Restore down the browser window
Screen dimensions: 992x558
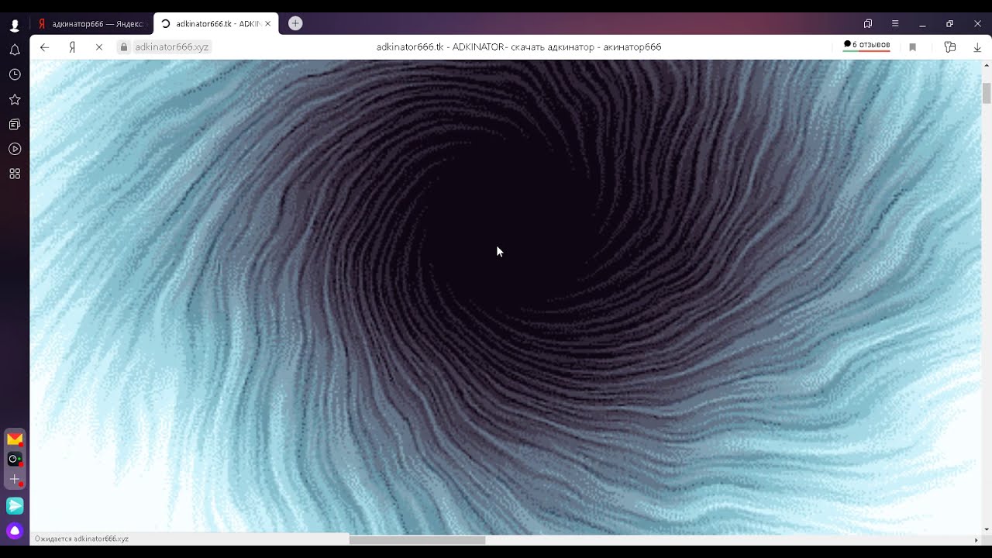(x=950, y=24)
